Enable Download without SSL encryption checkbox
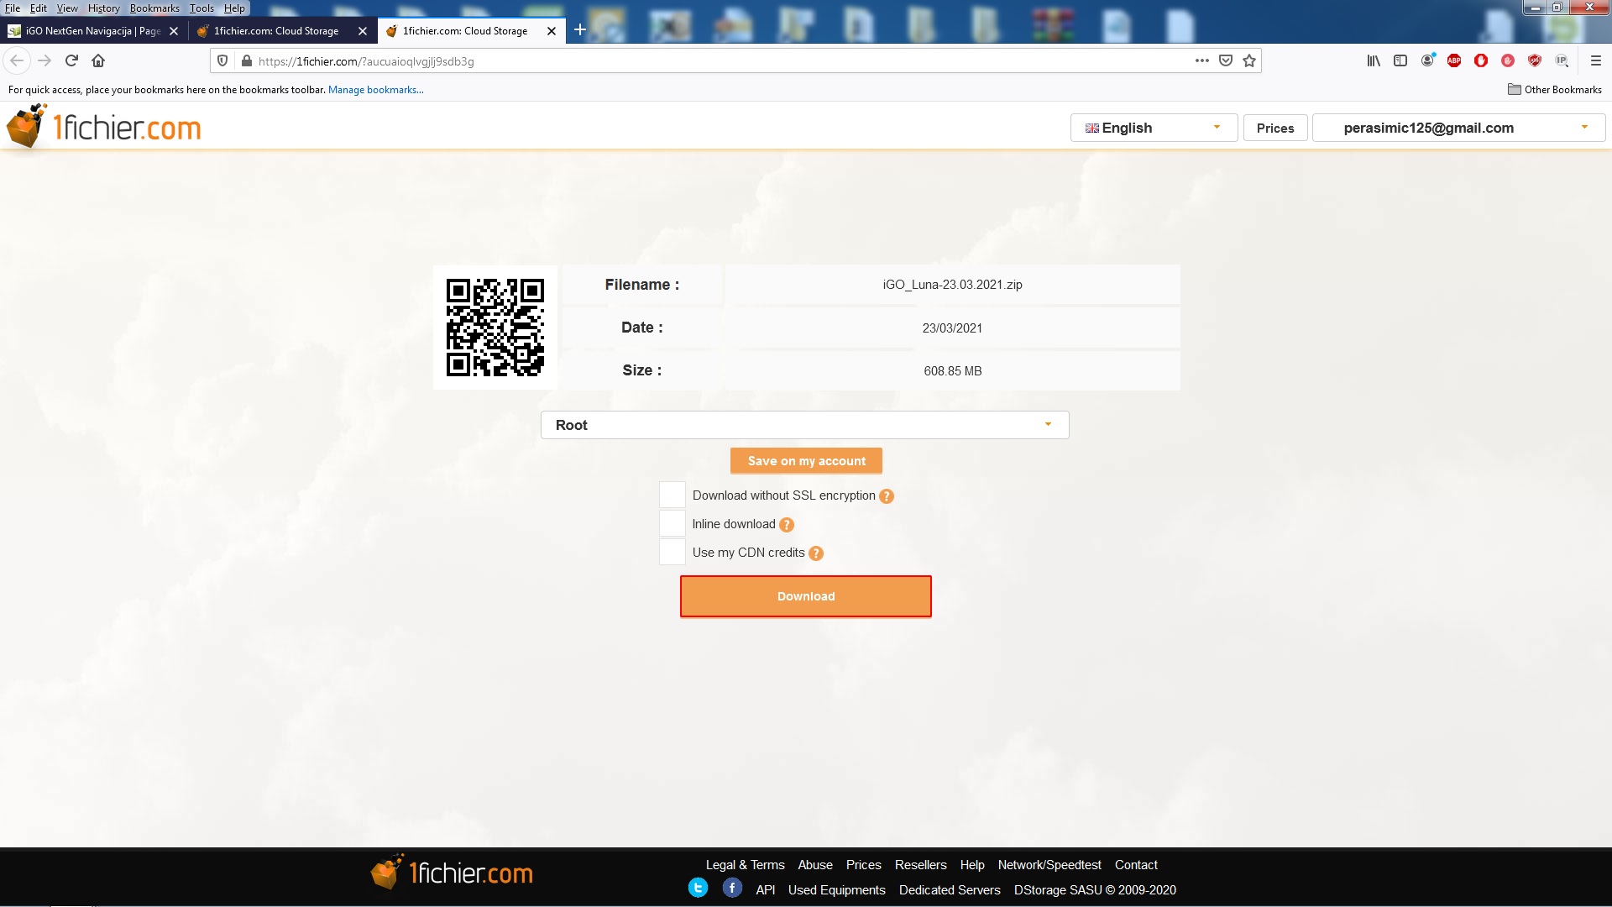Viewport: 1612px width, 907px height. click(x=673, y=495)
